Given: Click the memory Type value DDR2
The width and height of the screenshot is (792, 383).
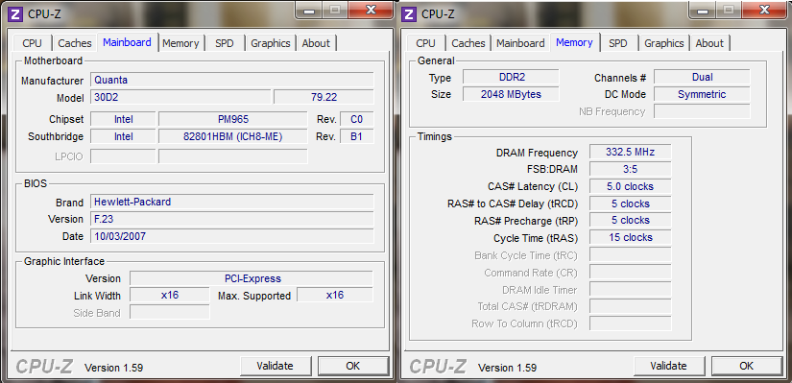Looking at the screenshot, I should click(511, 77).
